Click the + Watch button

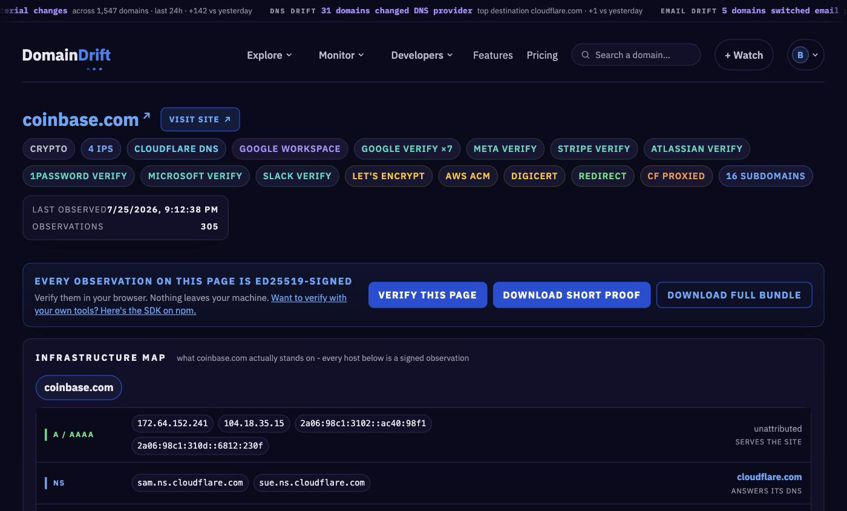click(x=744, y=55)
